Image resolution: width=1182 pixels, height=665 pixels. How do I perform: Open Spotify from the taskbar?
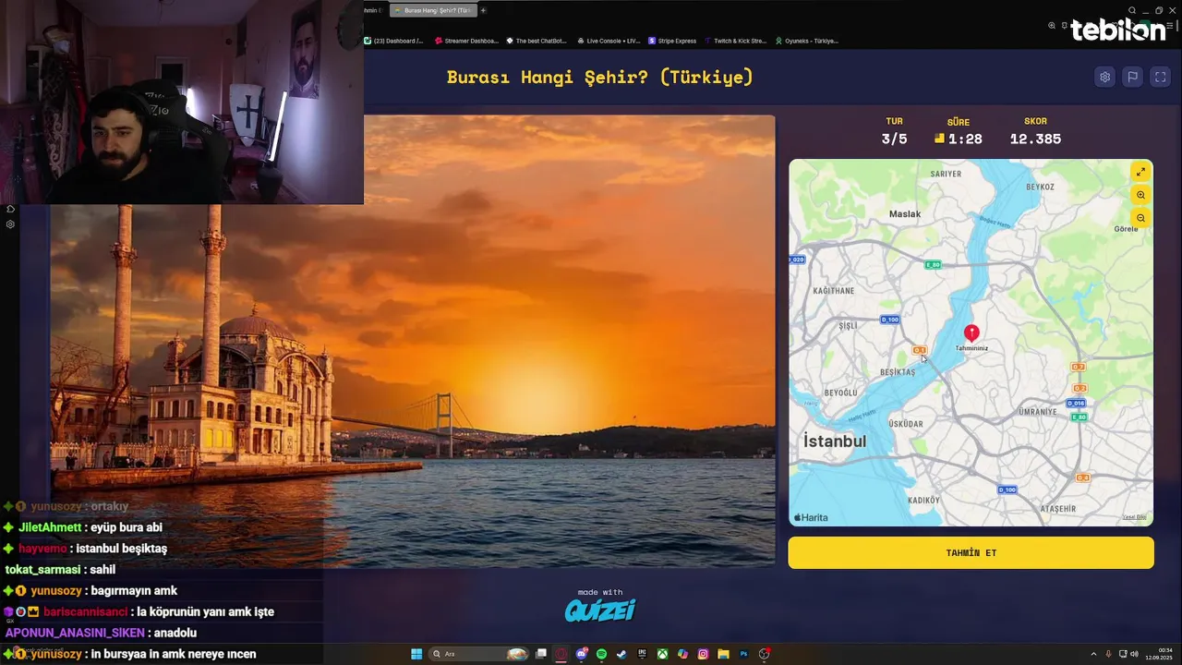pyautogui.click(x=601, y=654)
